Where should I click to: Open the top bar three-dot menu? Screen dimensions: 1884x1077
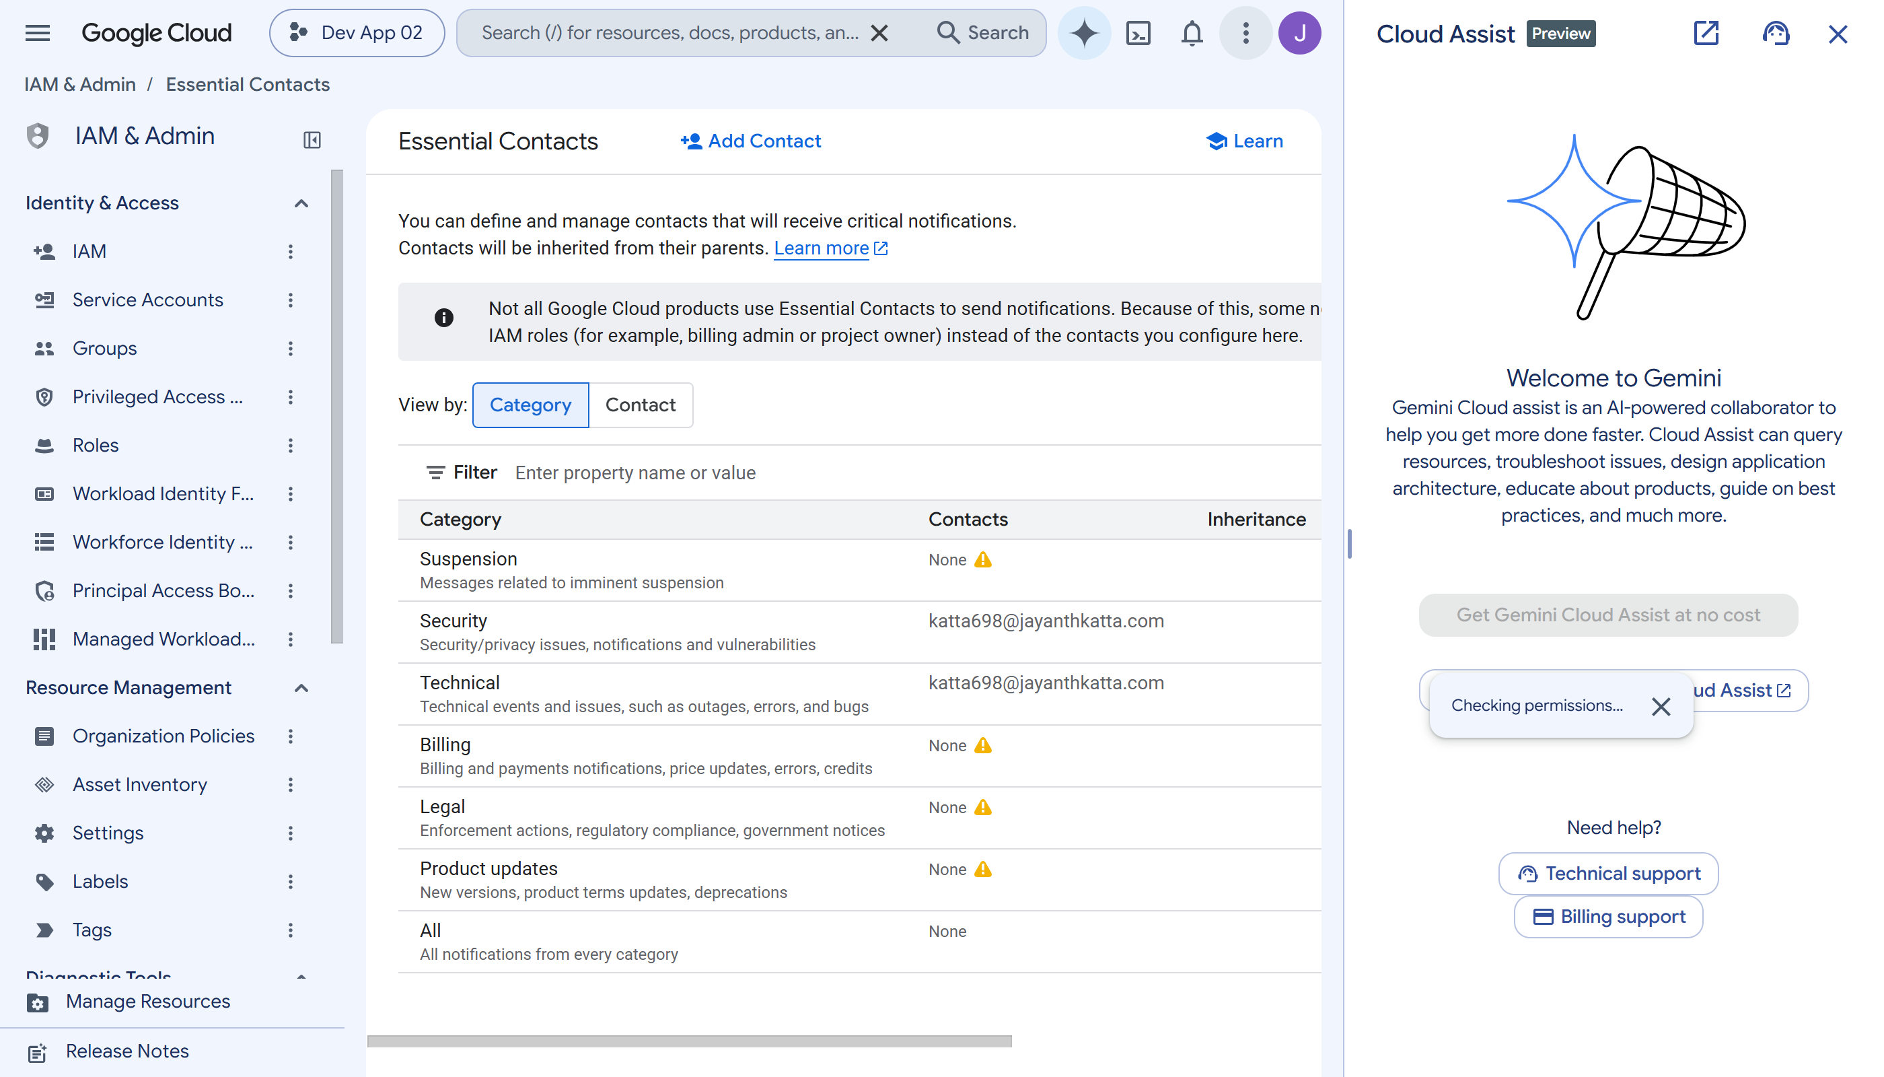click(1246, 33)
